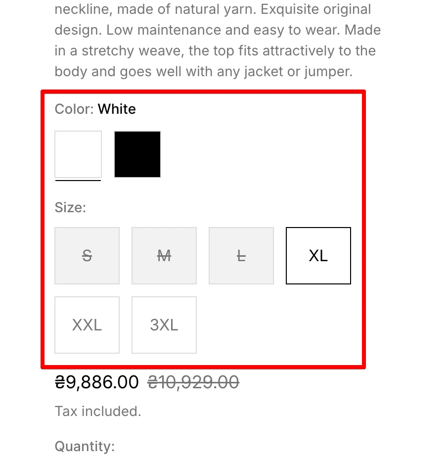
Task: Pick size XXL
Action: tap(87, 325)
